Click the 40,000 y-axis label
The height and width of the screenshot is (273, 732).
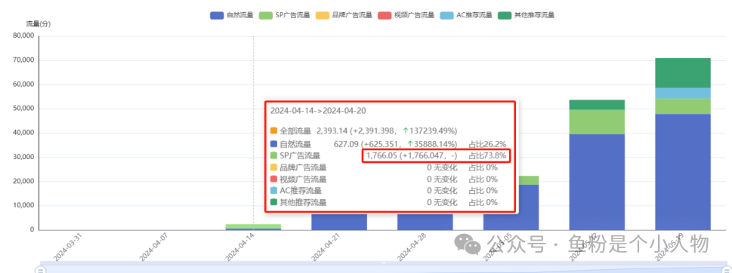click(x=24, y=133)
